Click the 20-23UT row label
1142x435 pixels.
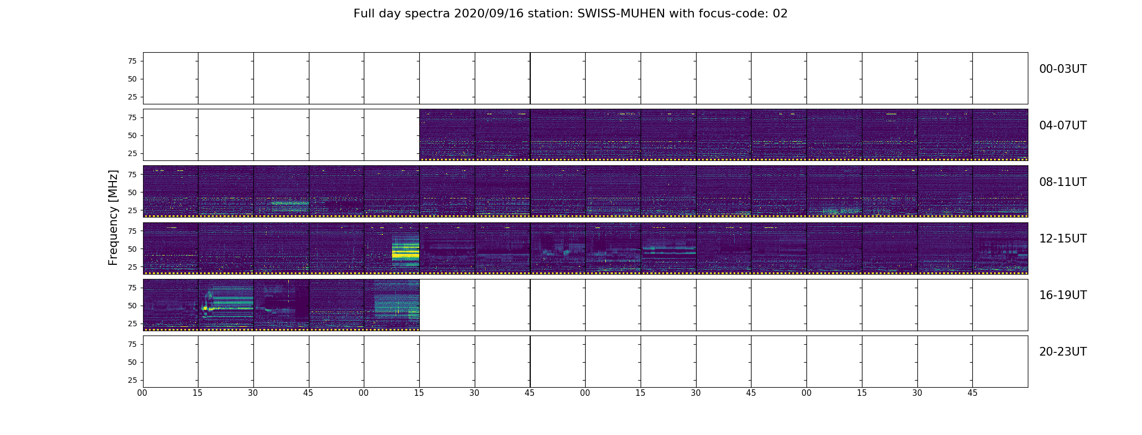[x=1063, y=352]
